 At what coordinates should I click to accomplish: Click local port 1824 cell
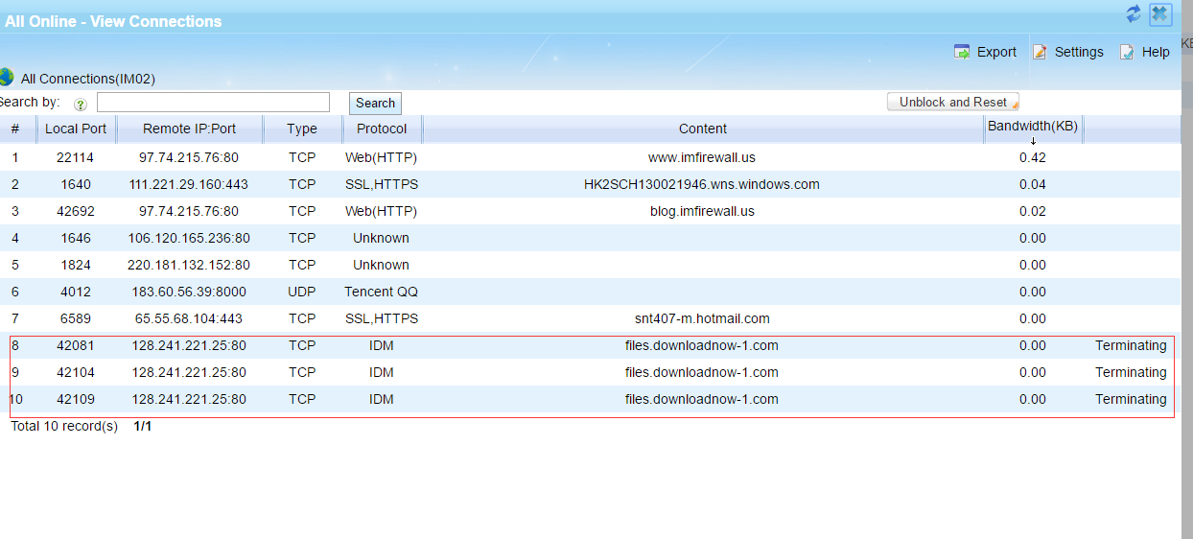pyautogui.click(x=76, y=265)
